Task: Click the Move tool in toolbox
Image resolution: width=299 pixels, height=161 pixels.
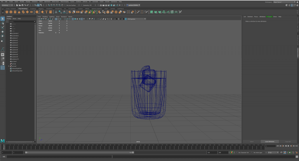Action: click(3, 32)
